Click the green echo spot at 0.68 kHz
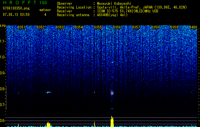This screenshot has height=127, width=200. 112,109
